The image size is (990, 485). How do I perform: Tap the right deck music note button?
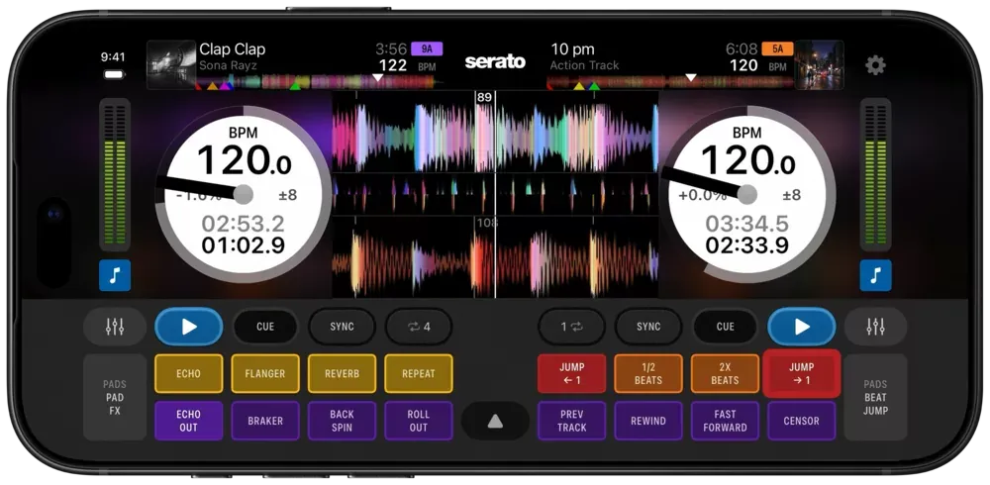876,275
